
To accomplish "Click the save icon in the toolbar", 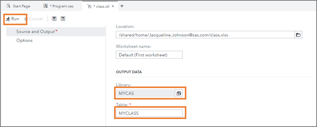I will click(x=54, y=19).
